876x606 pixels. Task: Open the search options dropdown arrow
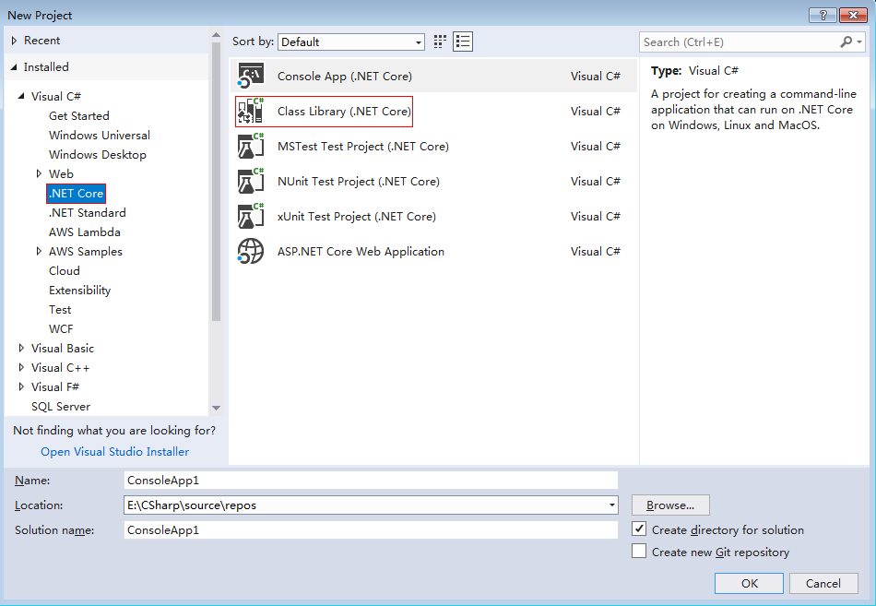tap(859, 42)
